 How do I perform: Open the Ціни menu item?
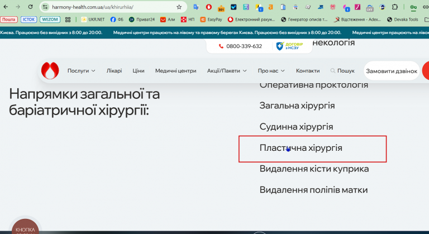click(x=139, y=70)
